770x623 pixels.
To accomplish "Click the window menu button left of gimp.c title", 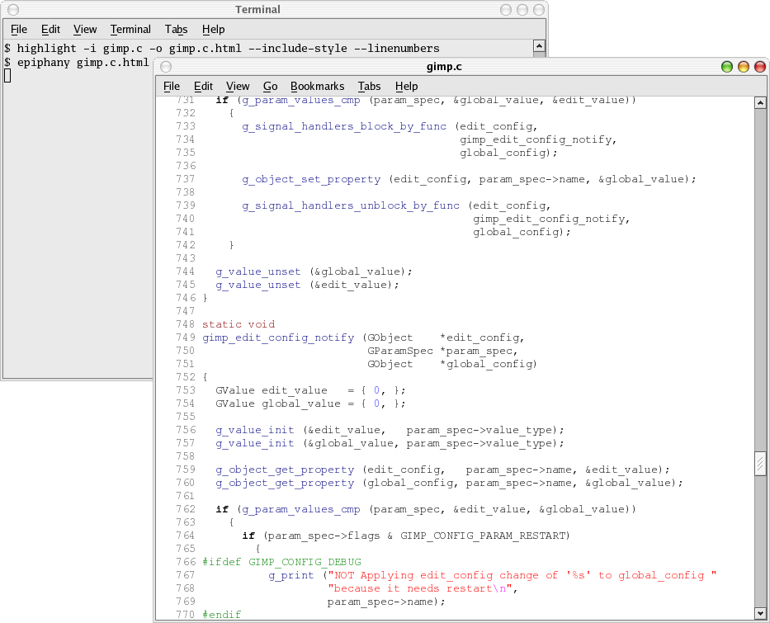I will (x=166, y=67).
